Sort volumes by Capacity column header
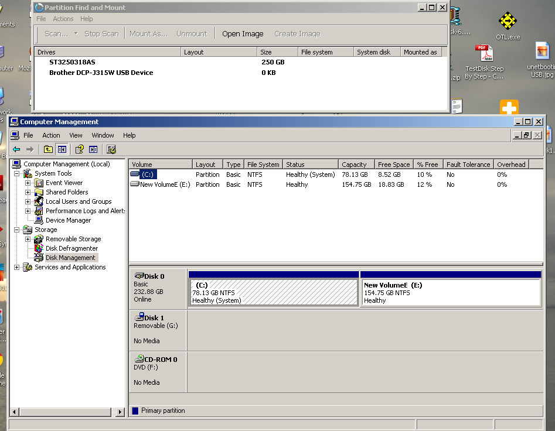 pyautogui.click(x=356, y=165)
